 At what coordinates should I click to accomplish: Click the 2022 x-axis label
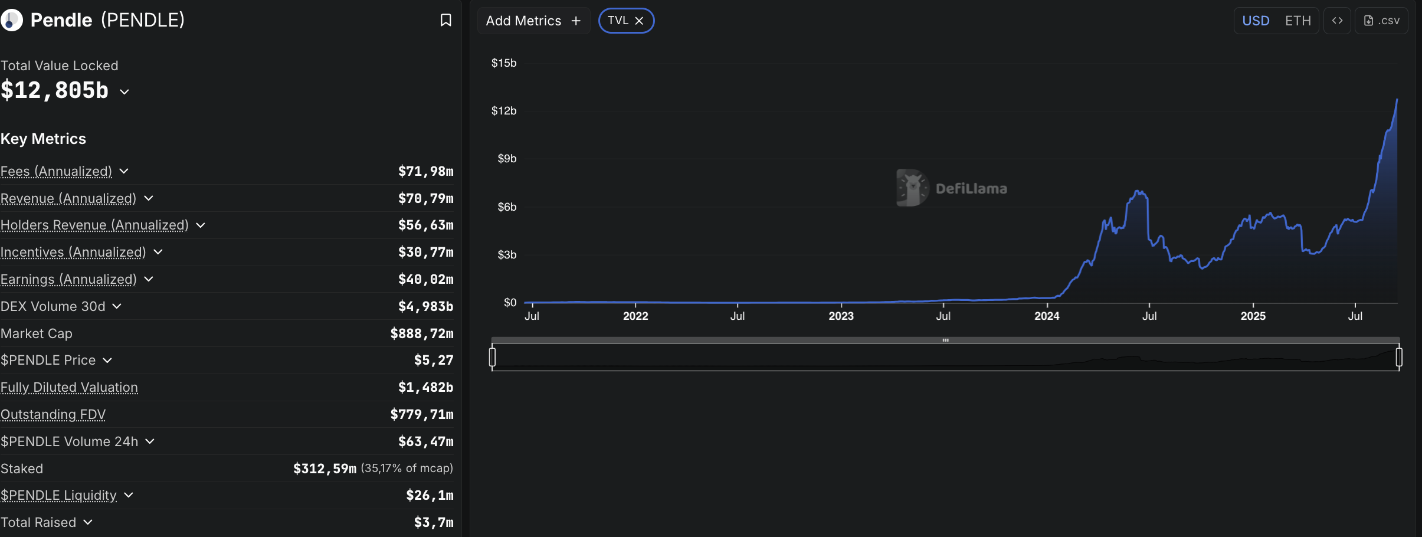(635, 316)
